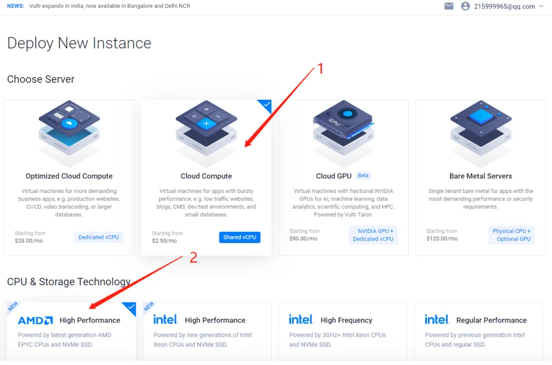Click the Dedicated vCPU badge
Image resolution: width=552 pixels, height=365 pixels.
99,237
